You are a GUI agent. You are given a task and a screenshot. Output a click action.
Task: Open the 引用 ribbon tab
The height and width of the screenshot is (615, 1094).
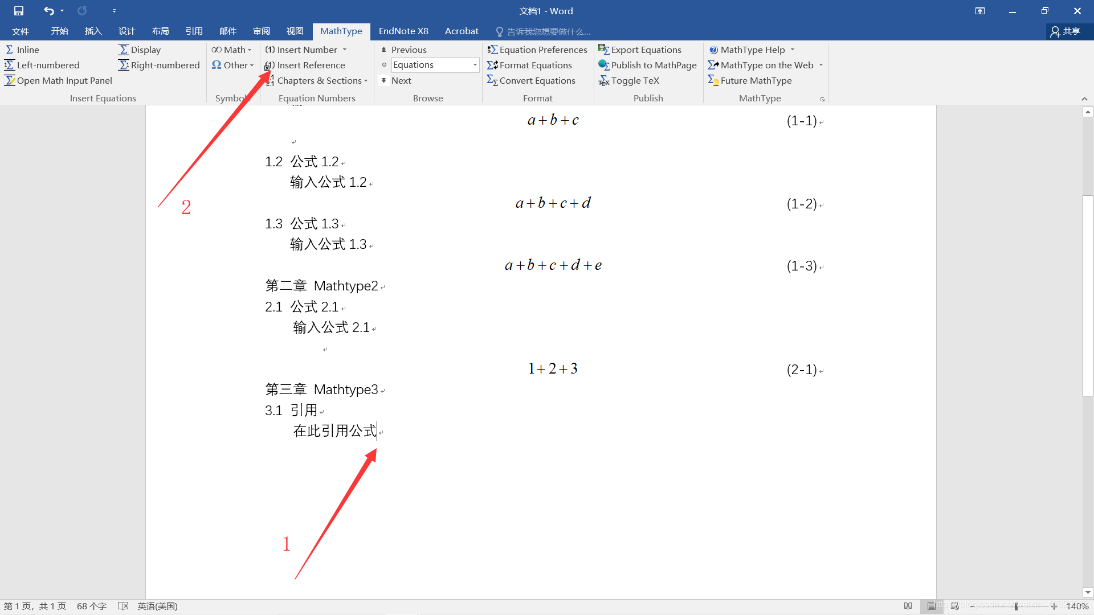tap(194, 31)
